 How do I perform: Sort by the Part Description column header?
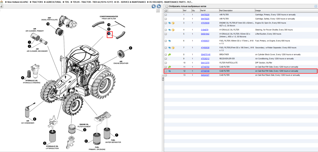coord(226,10)
